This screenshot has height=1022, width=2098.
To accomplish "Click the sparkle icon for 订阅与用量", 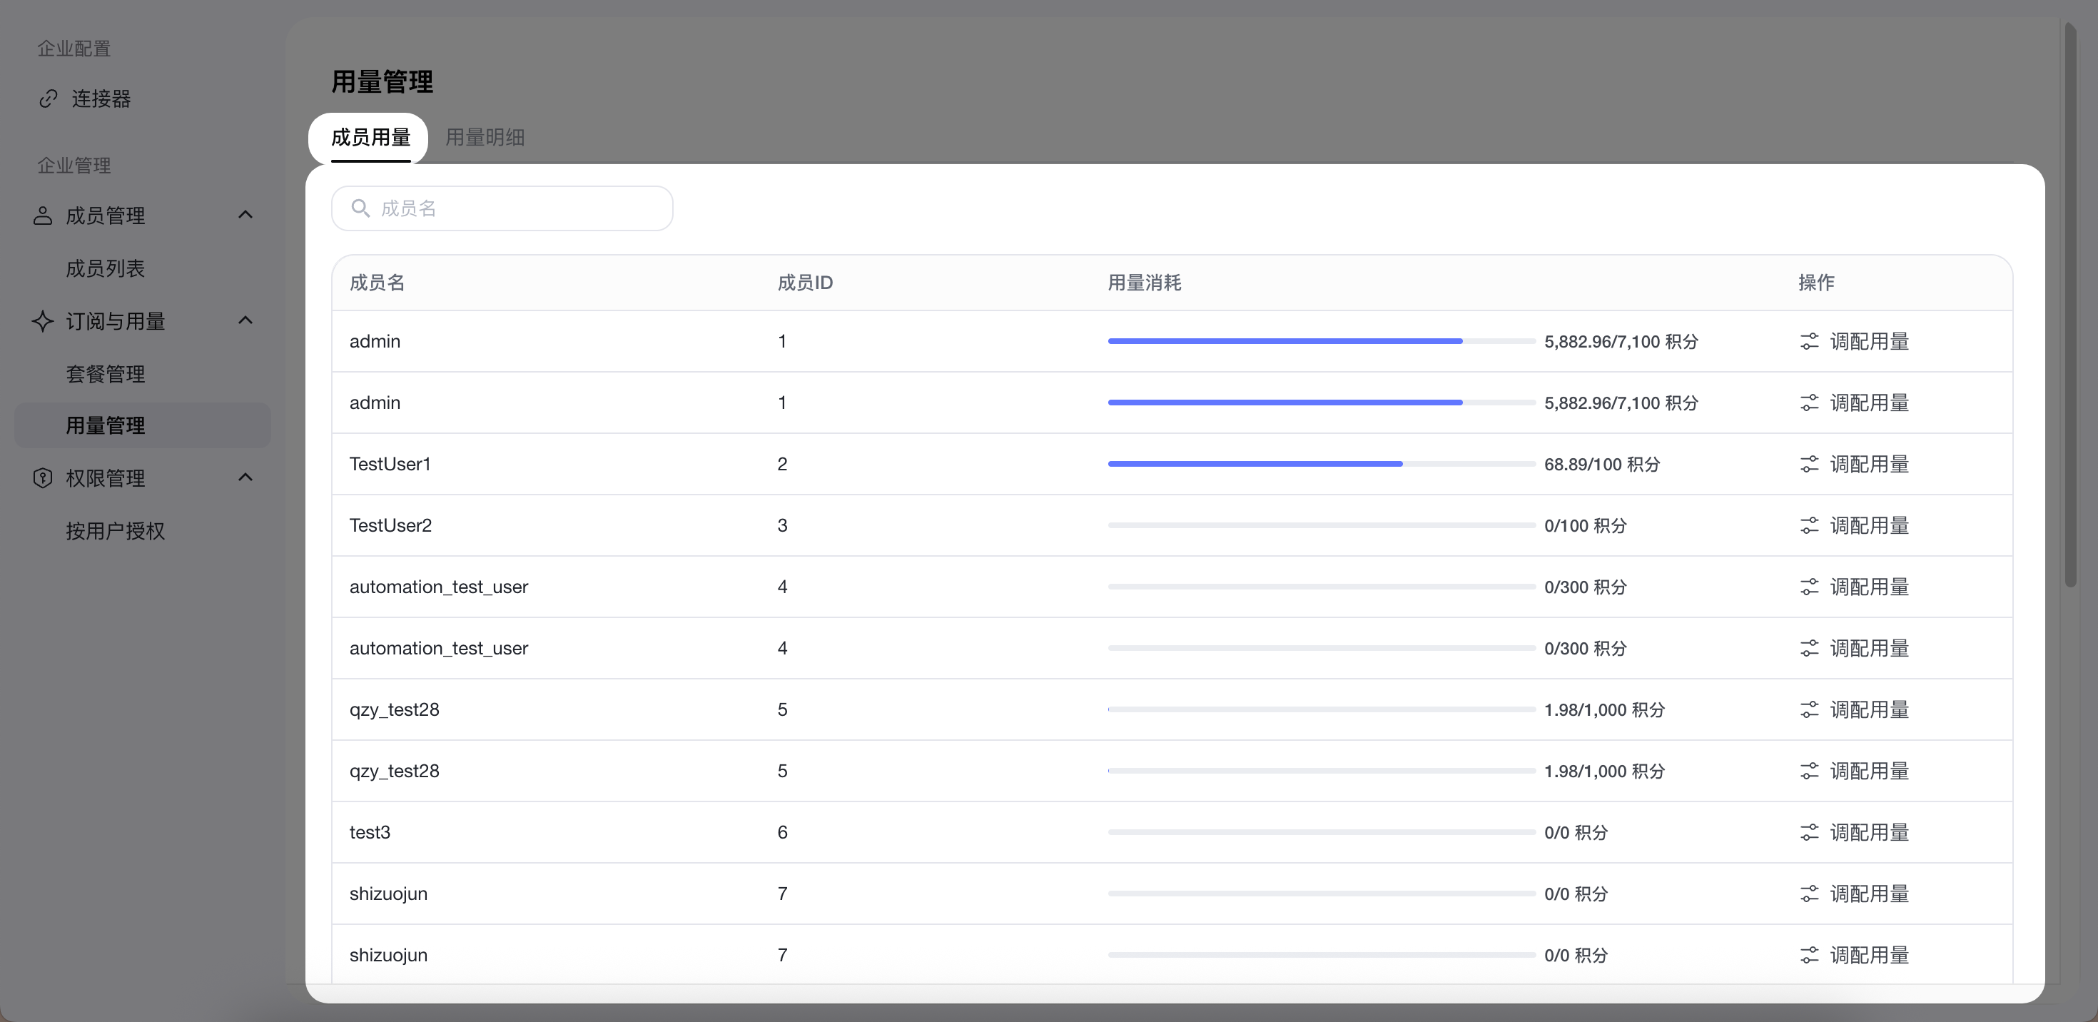I will click(x=42, y=321).
